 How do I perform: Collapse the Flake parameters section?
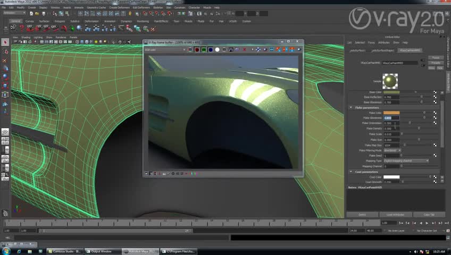click(351, 107)
